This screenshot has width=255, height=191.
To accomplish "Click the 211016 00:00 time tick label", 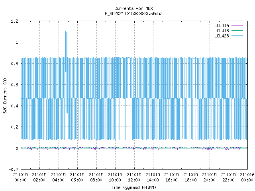I will tap(247, 177).
